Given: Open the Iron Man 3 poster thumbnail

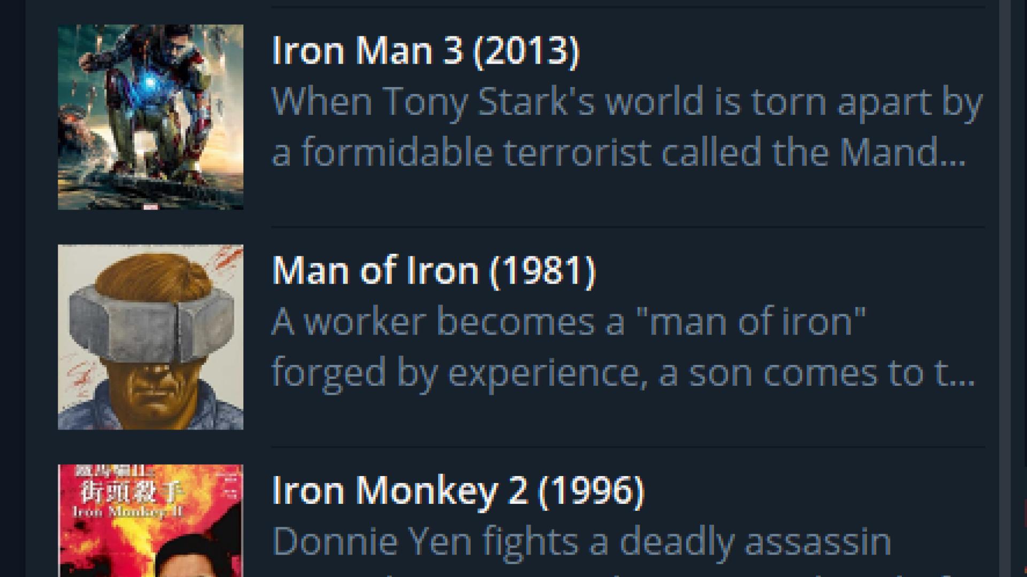Looking at the screenshot, I should pyautogui.click(x=150, y=117).
